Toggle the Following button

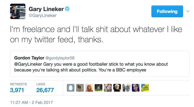(167, 11)
